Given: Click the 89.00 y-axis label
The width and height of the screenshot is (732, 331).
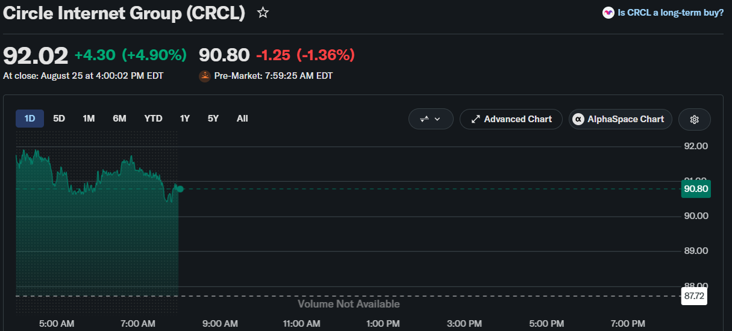Looking at the screenshot, I should click(695, 251).
